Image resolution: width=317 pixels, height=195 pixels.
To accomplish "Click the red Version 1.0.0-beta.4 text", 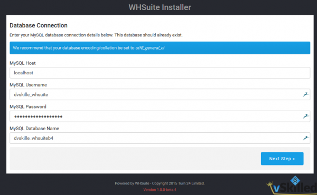I will coord(160,190).
